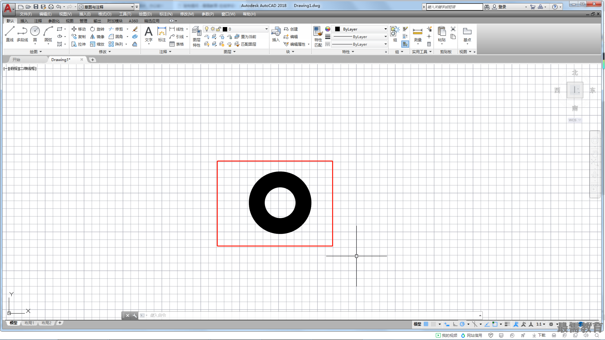Click 匹配图层 (Match layer) button

(245, 44)
